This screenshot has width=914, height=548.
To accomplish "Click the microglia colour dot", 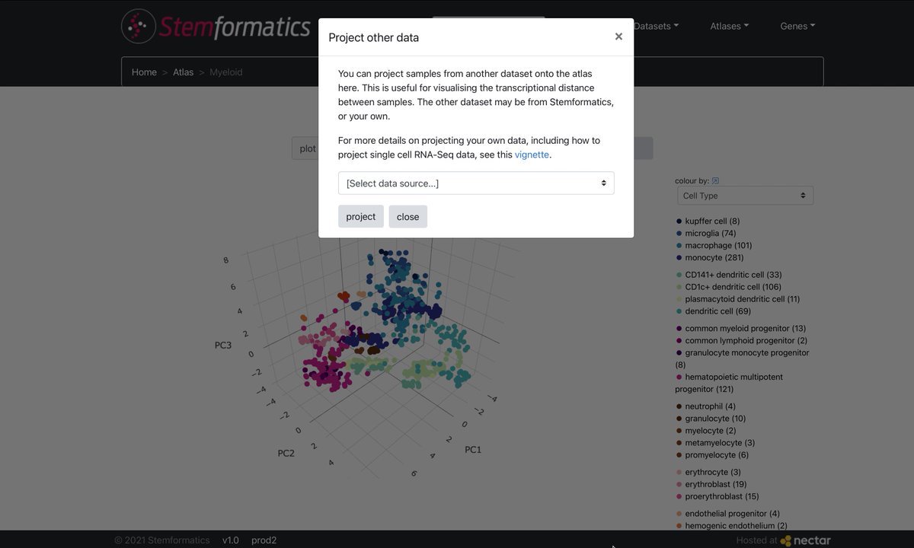I will (x=679, y=234).
